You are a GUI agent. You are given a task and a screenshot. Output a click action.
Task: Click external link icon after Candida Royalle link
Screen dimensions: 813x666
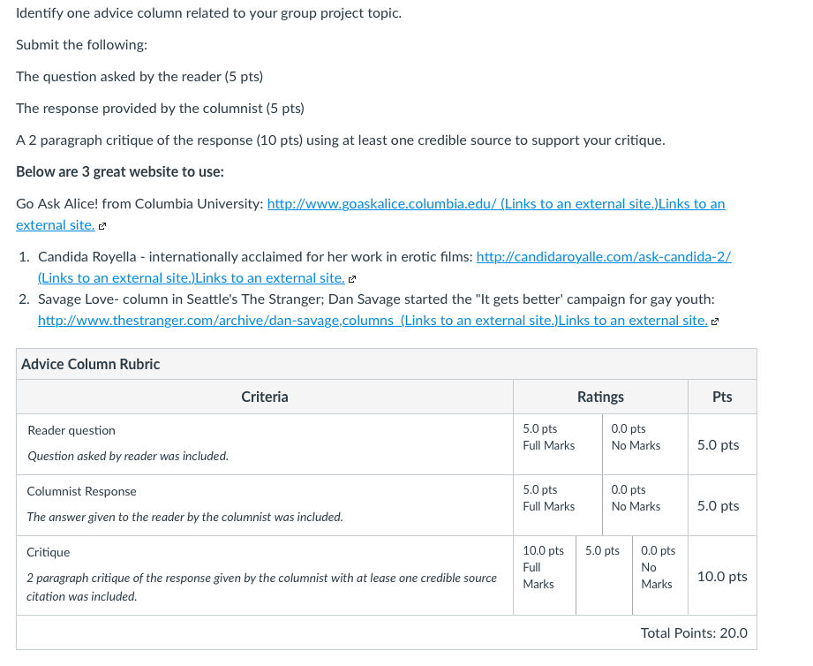click(x=352, y=279)
